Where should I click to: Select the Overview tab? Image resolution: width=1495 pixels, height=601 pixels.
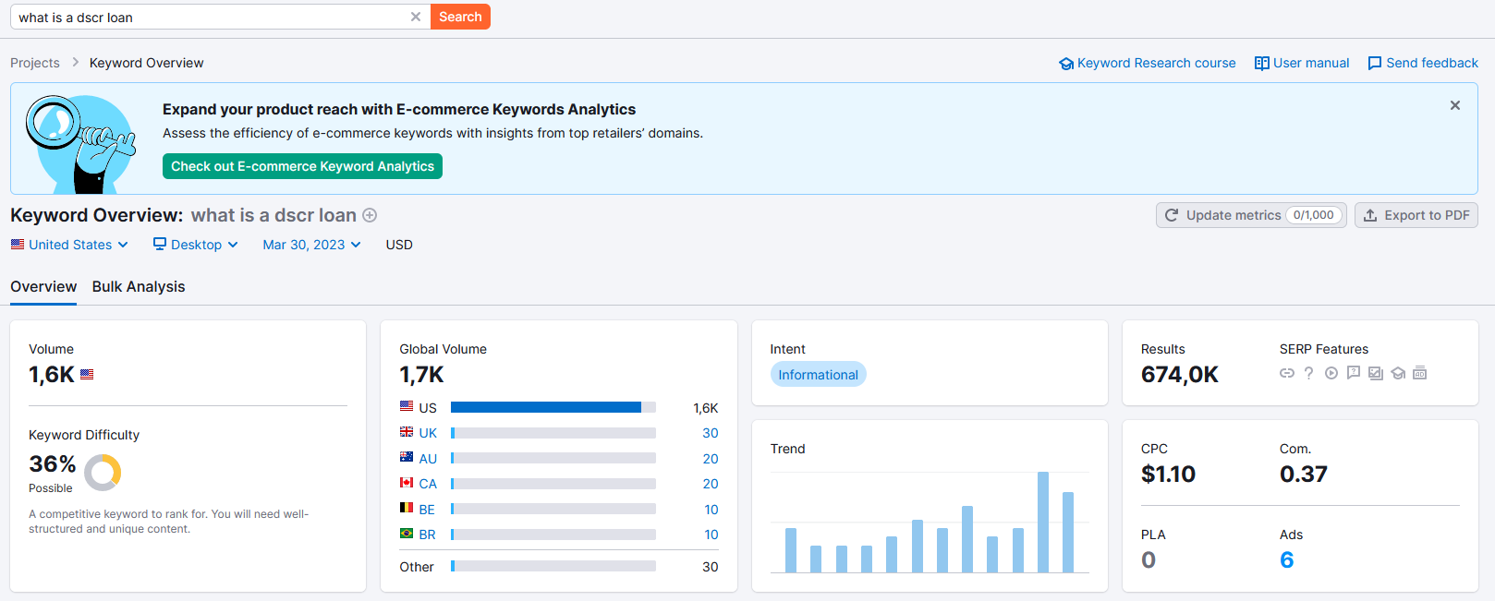pos(43,286)
